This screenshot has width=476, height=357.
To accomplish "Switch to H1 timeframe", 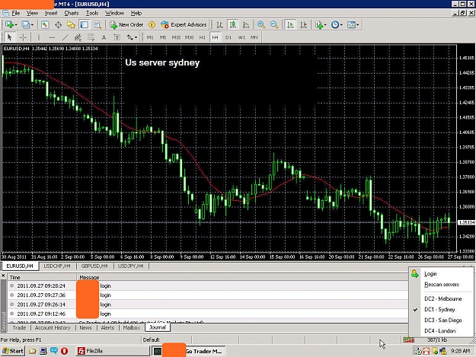I will pyautogui.click(x=202, y=37).
